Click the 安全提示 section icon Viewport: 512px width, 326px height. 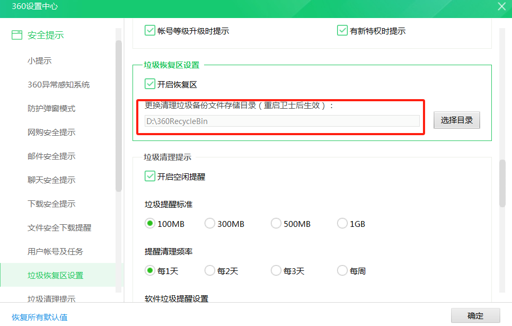click(x=17, y=35)
